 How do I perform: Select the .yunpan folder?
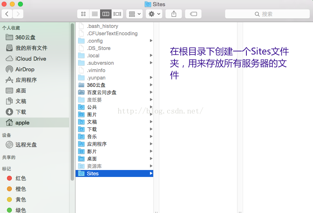(x=114, y=78)
